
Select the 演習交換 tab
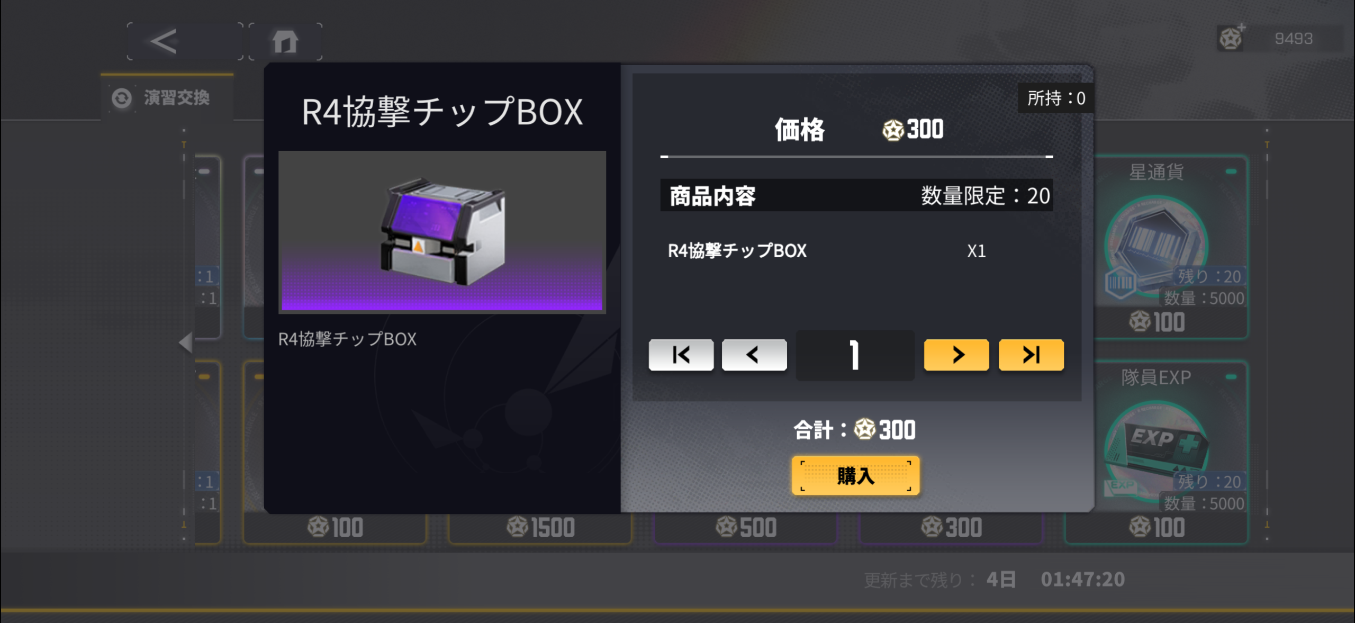tap(167, 97)
